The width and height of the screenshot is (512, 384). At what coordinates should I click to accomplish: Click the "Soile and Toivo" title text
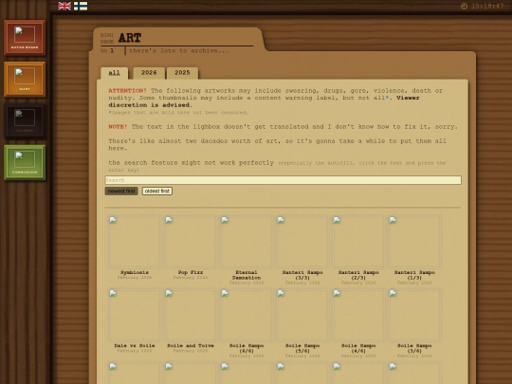coord(191,345)
